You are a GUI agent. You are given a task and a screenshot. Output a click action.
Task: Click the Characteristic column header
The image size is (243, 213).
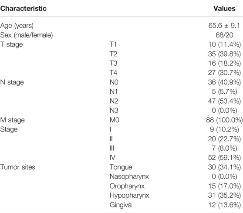tap(23, 9)
